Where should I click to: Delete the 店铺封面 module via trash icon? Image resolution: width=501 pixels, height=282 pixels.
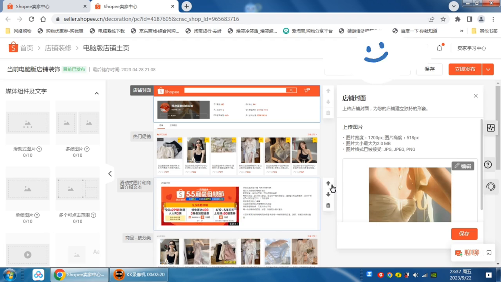click(x=328, y=113)
